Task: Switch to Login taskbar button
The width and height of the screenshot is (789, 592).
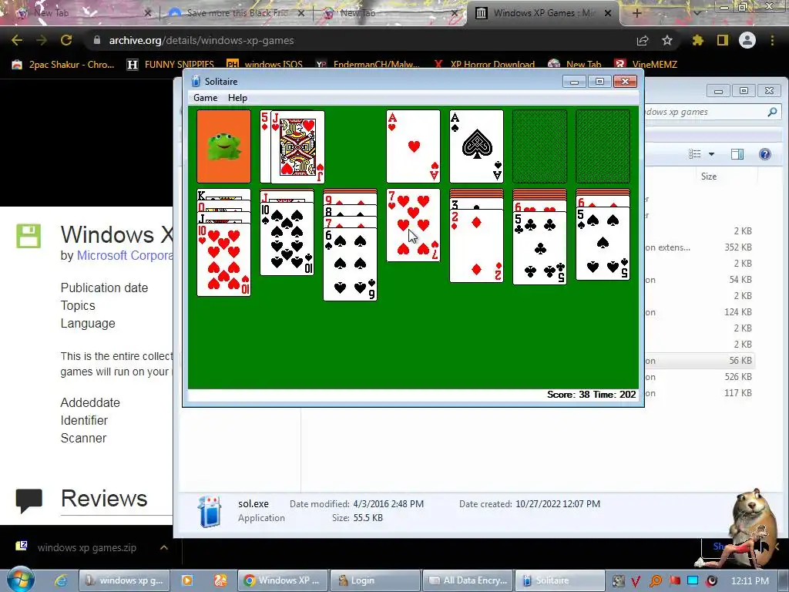Action: click(x=375, y=580)
